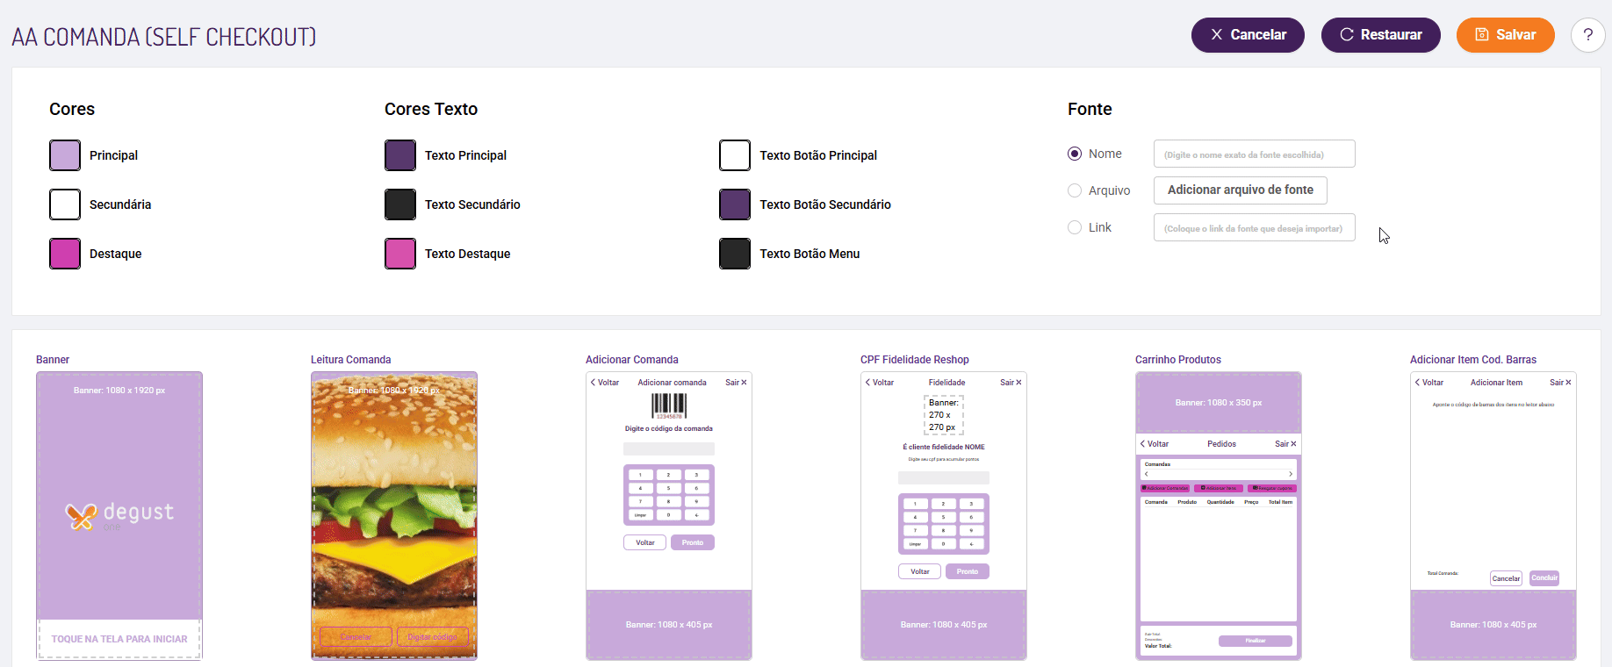Select the Nome font radio option
Viewport: 1612px width, 667px height.
click(1075, 154)
